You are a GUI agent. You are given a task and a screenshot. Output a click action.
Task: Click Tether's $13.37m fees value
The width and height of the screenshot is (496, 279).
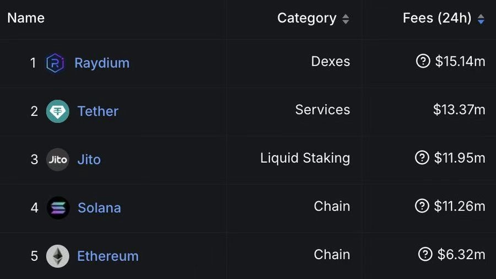click(459, 110)
